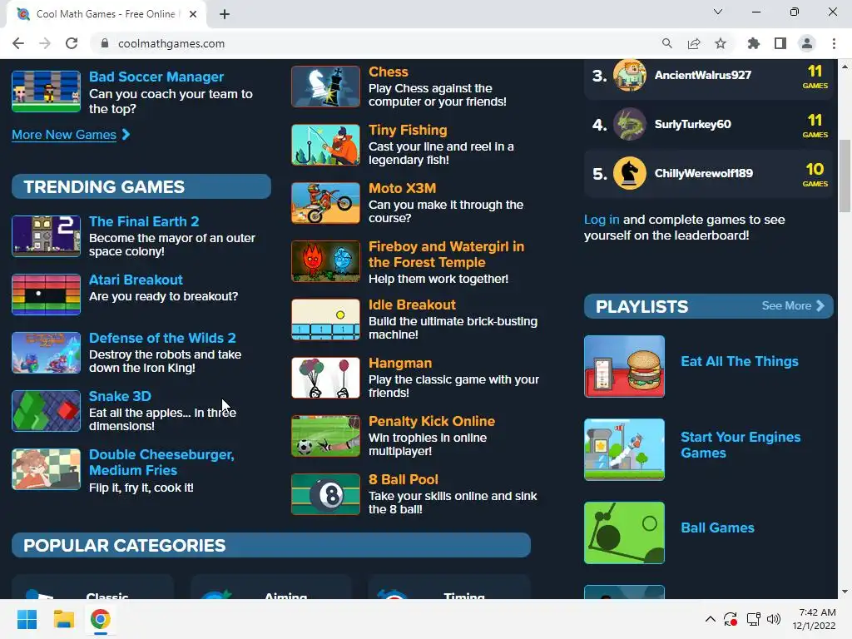Open the Idle Breakout title link
Viewport: 852px width, 639px height.
point(413,305)
